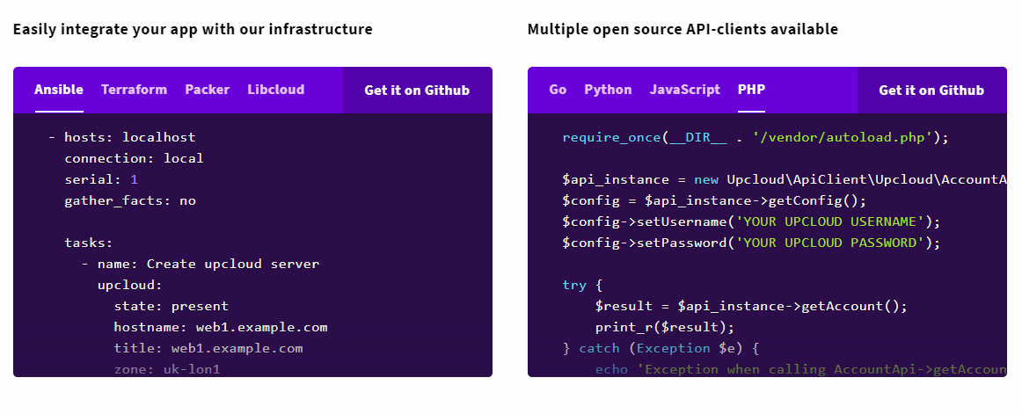
Task: Select the Python tab
Action: pos(608,90)
